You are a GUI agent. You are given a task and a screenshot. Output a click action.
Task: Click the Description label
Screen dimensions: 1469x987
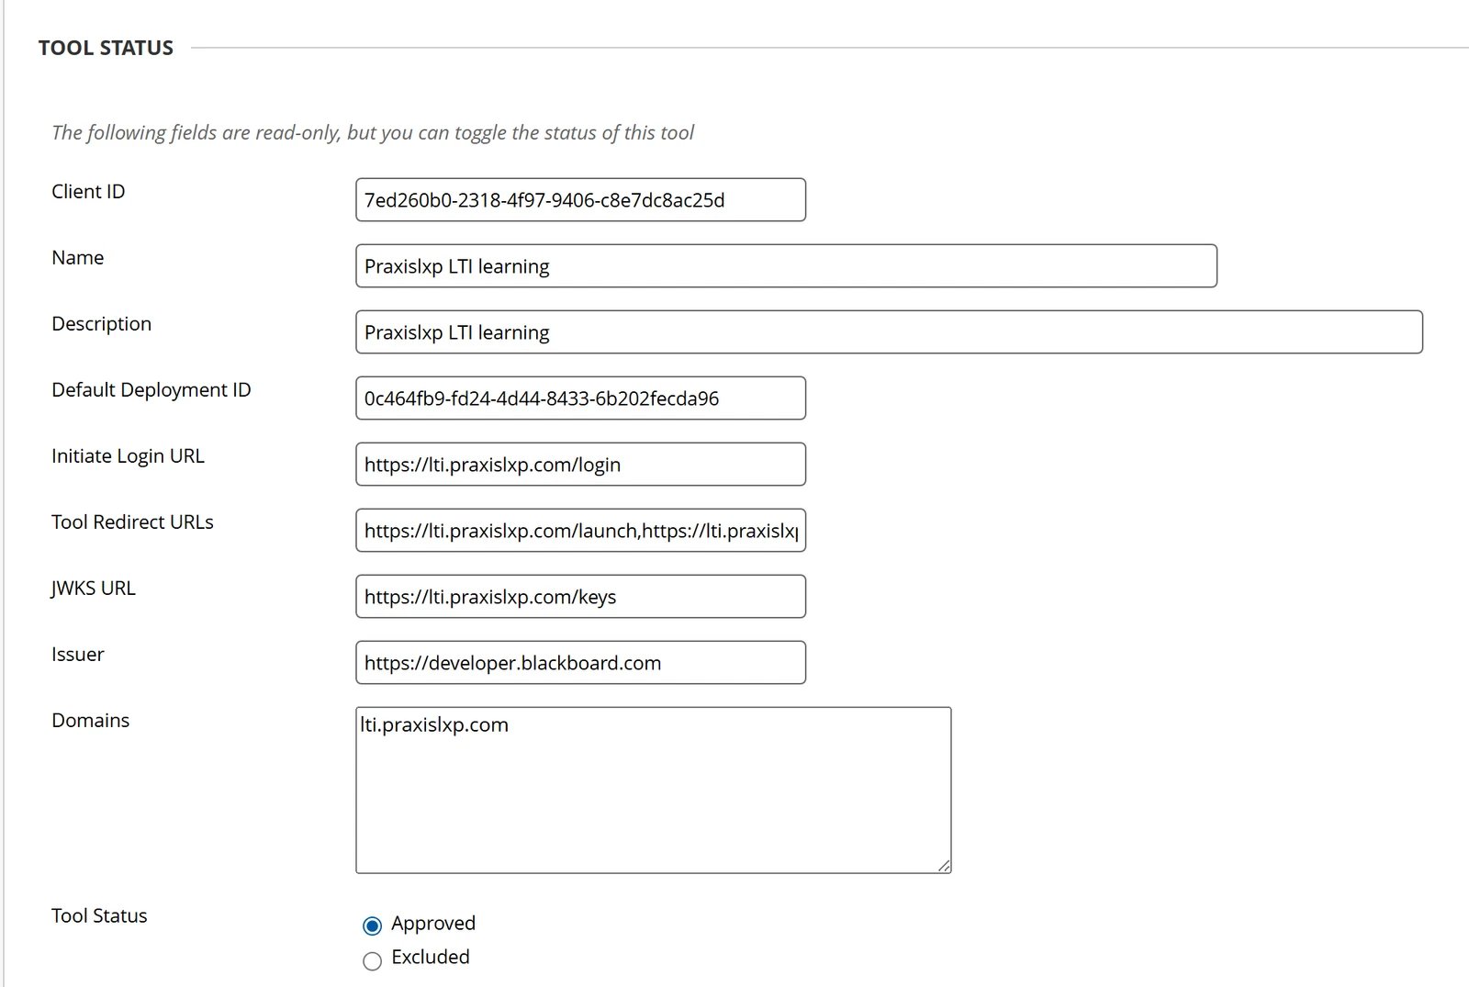click(x=101, y=324)
